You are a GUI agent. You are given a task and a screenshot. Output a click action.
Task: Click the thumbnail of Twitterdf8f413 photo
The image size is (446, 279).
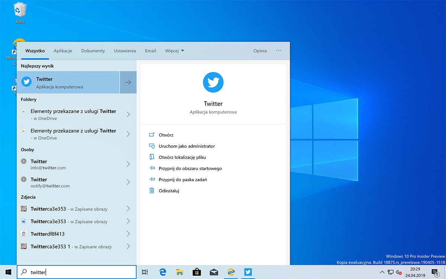pos(23,234)
